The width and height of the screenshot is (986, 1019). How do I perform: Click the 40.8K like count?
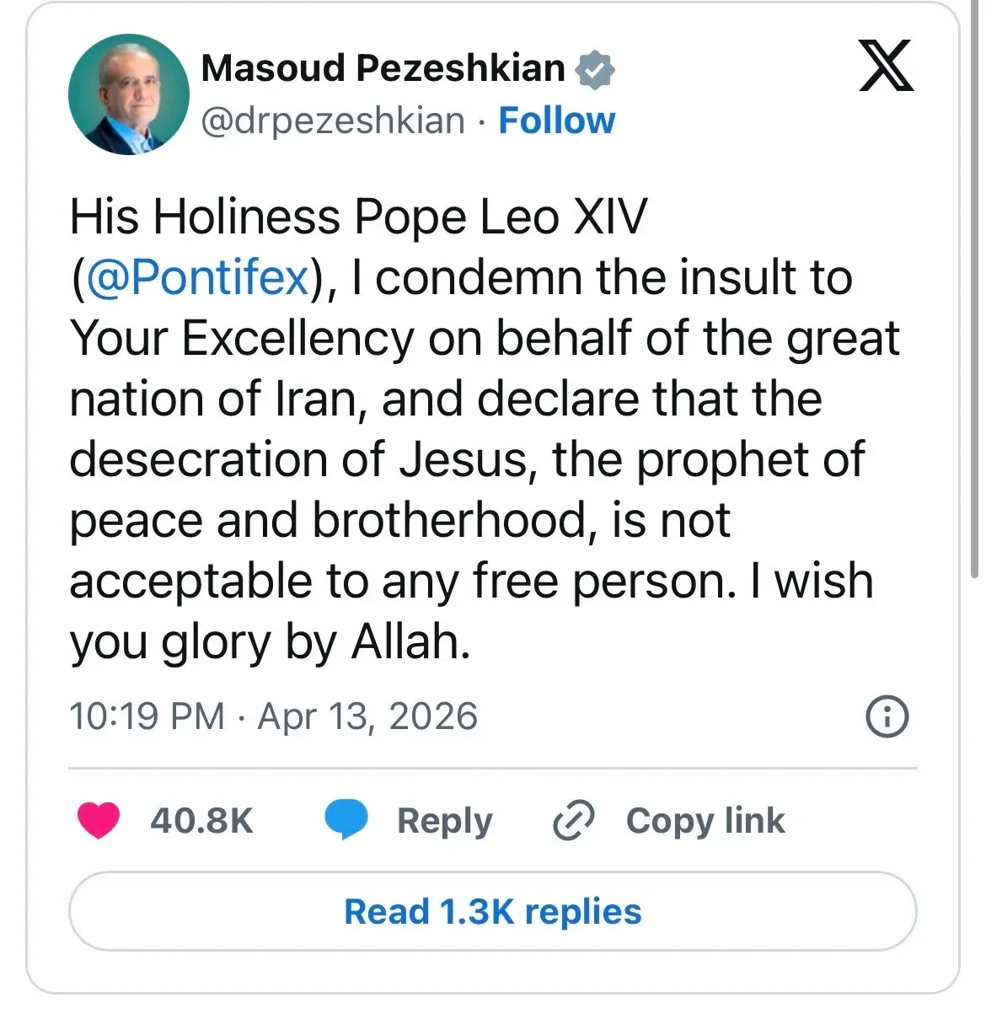point(201,821)
